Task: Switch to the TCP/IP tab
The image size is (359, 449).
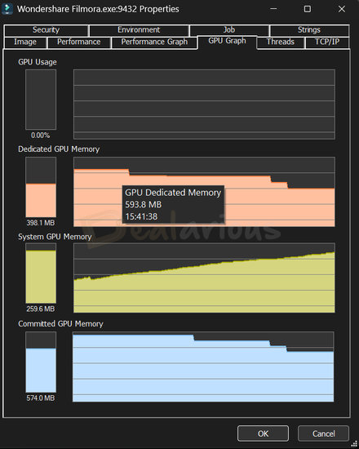Action: (x=327, y=42)
